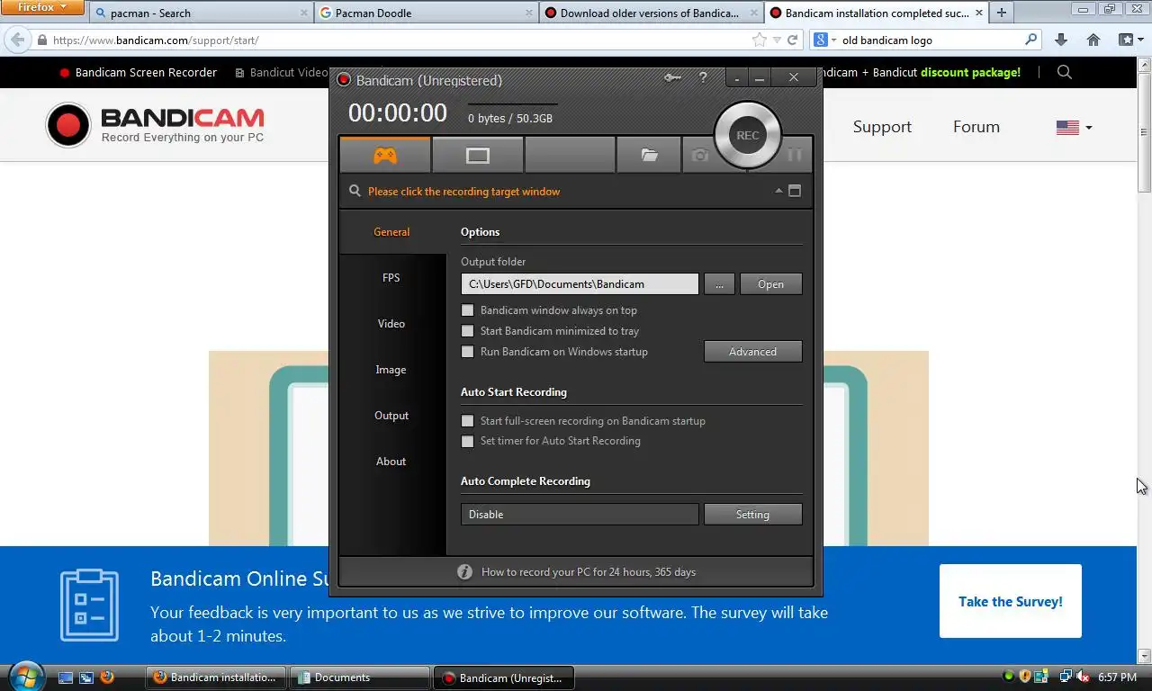Open the Video settings tab

[391, 324]
